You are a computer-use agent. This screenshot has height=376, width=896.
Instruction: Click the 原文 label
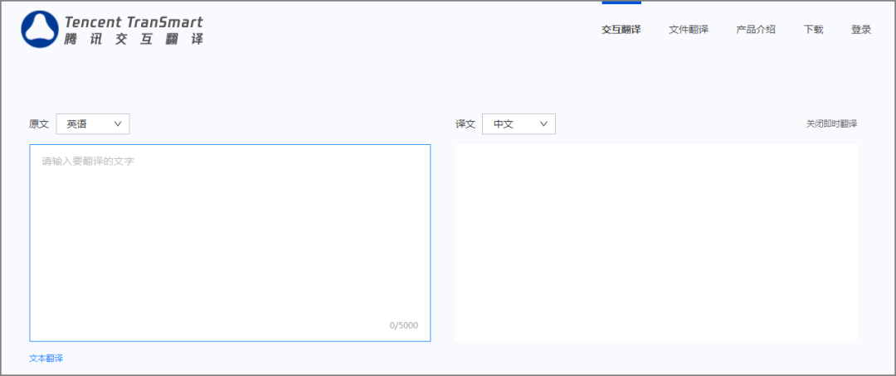tap(39, 123)
